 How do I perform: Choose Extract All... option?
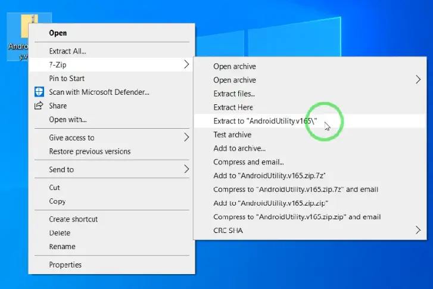pyautogui.click(x=111, y=51)
